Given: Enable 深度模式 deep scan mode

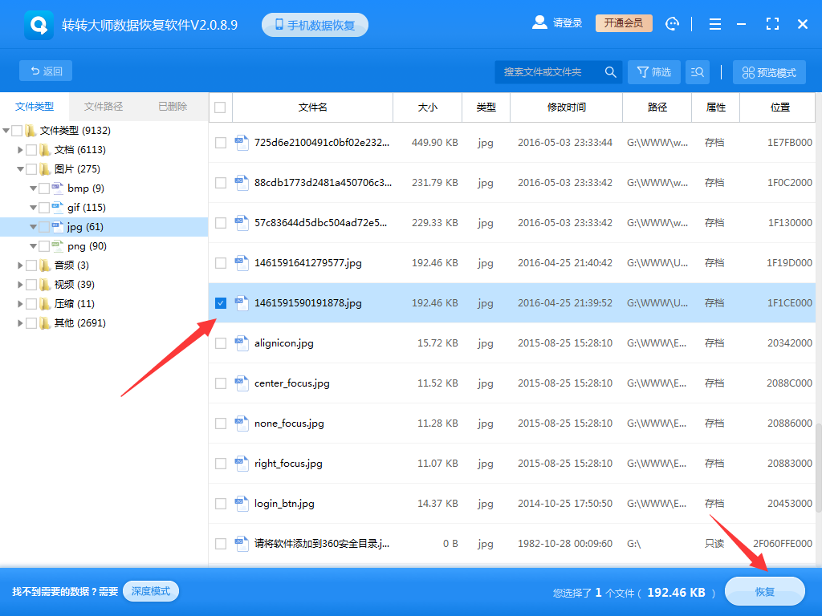Looking at the screenshot, I should 150,591.
